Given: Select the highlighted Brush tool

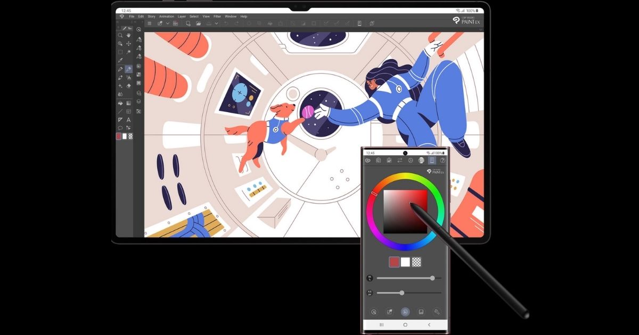Looking at the screenshot, I should click(x=129, y=69).
